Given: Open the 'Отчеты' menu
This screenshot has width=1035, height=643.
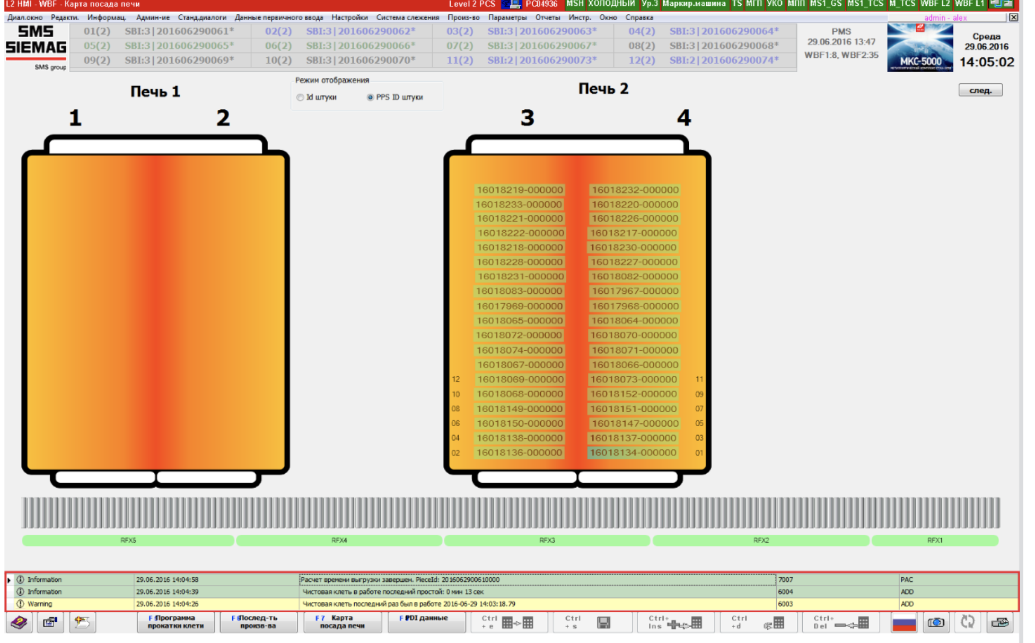Looking at the screenshot, I should (547, 18).
